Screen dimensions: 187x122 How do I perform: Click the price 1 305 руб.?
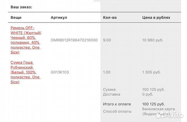point(151,72)
